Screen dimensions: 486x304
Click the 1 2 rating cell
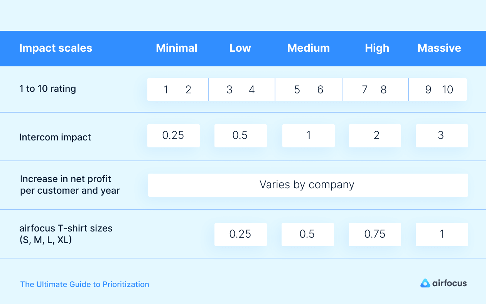pos(177,90)
